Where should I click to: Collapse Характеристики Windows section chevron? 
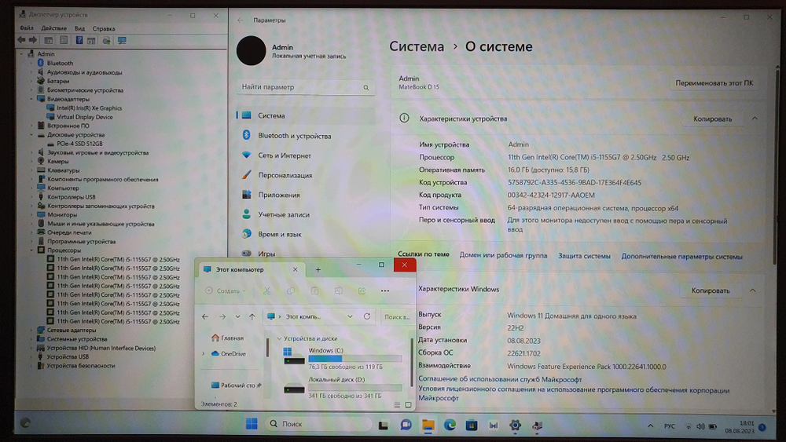click(x=752, y=290)
